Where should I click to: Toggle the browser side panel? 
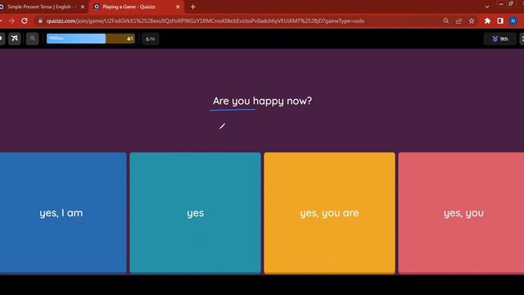tap(500, 20)
